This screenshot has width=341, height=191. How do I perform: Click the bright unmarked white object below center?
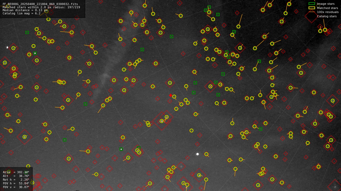(198, 154)
